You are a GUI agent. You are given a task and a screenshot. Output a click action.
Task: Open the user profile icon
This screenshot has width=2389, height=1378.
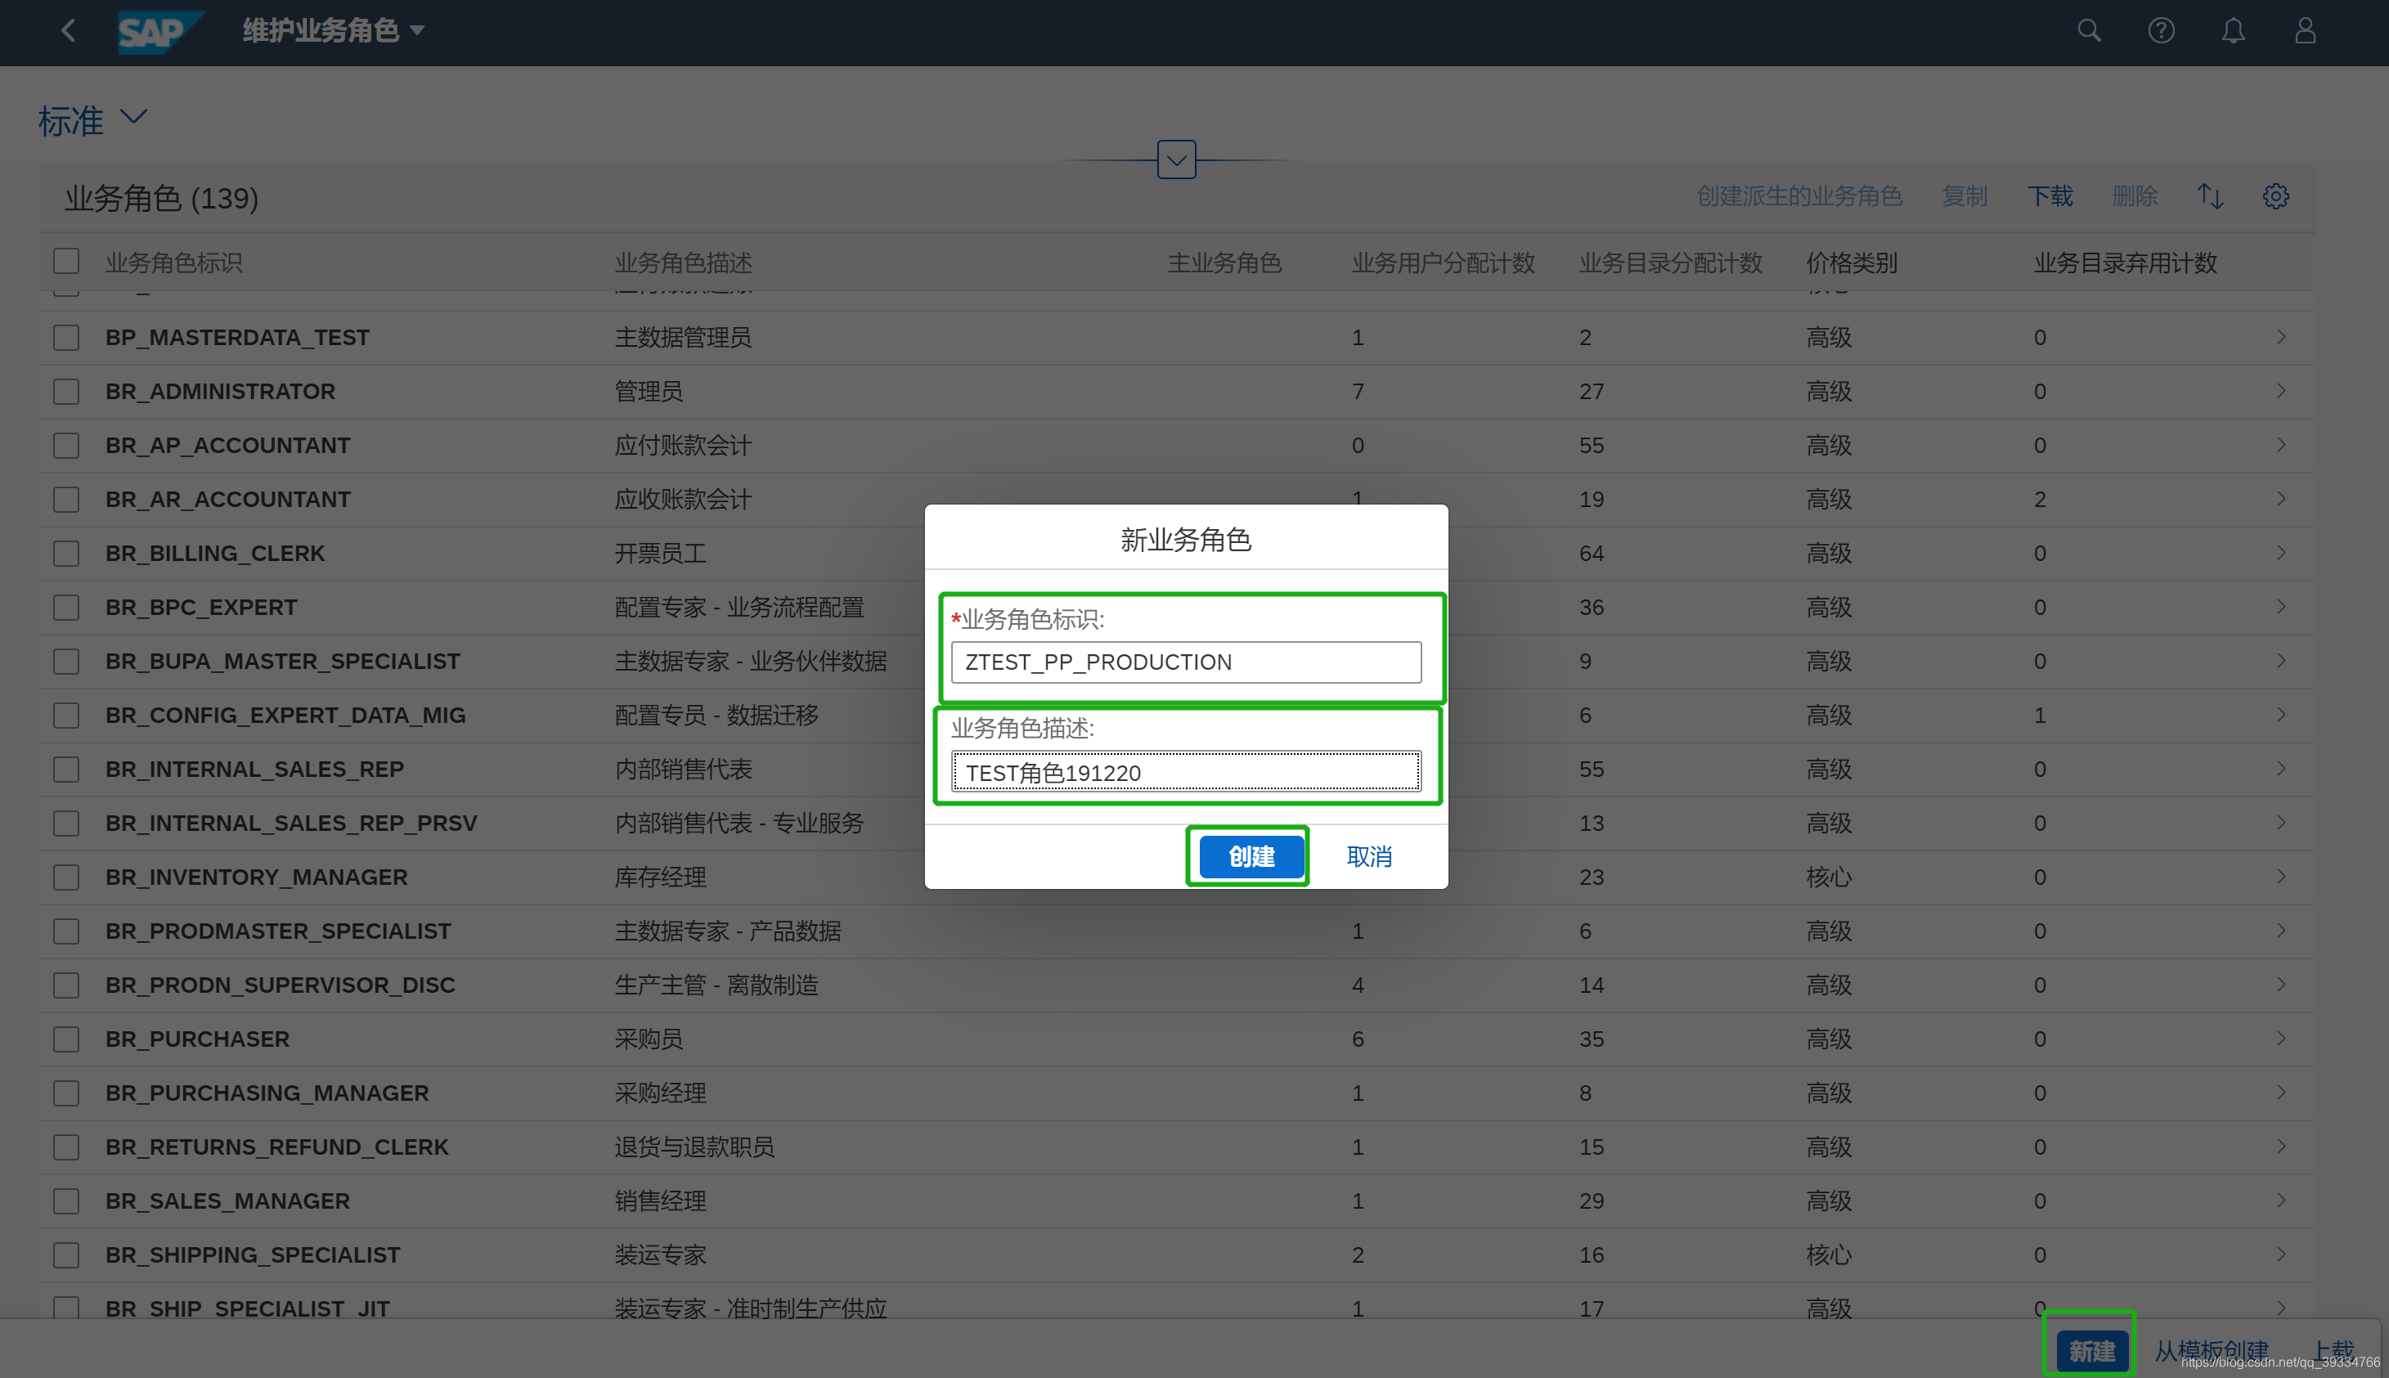coord(2305,31)
